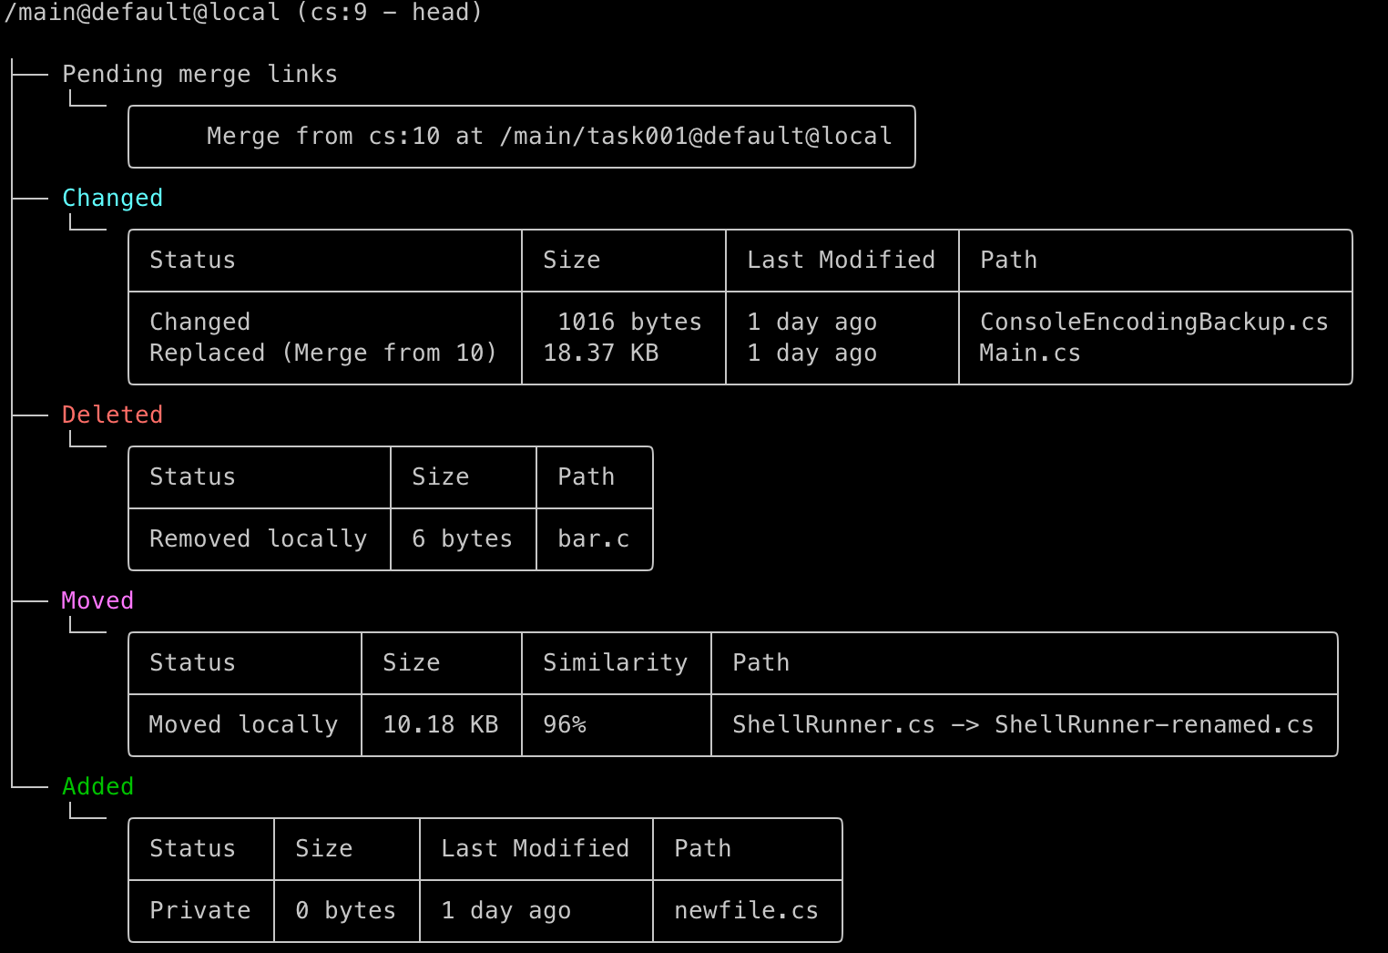Collapse the Changed section header
Image resolution: width=1388 pixels, height=953 pixels.
point(112,197)
